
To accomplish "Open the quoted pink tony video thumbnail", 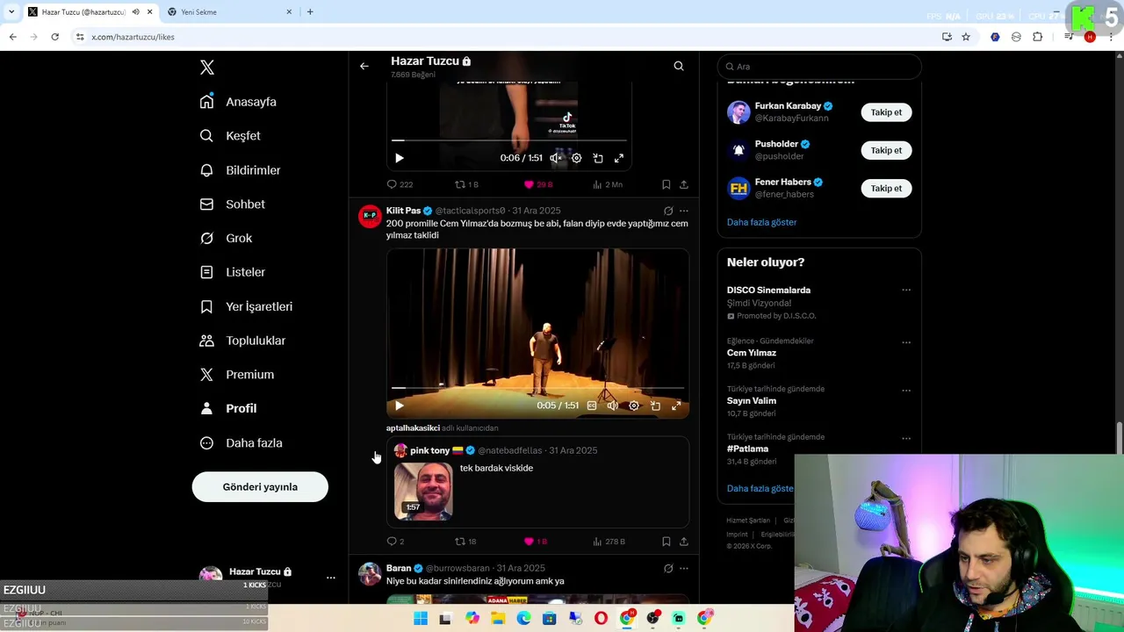I will 423,492.
